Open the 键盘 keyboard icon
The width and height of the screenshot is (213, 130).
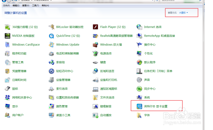[95, 62]
